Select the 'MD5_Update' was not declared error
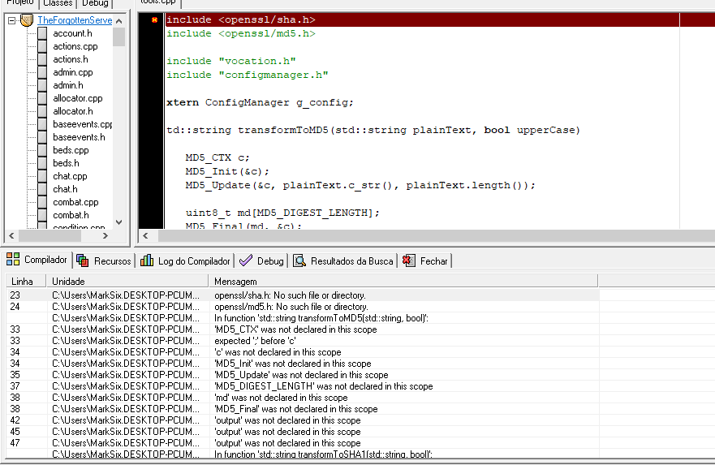715x465 pixels. (x=303, y=375)
